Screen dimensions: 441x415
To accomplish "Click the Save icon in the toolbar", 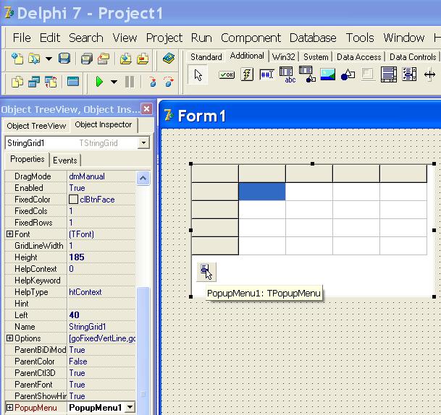I will tap(64, 59).
